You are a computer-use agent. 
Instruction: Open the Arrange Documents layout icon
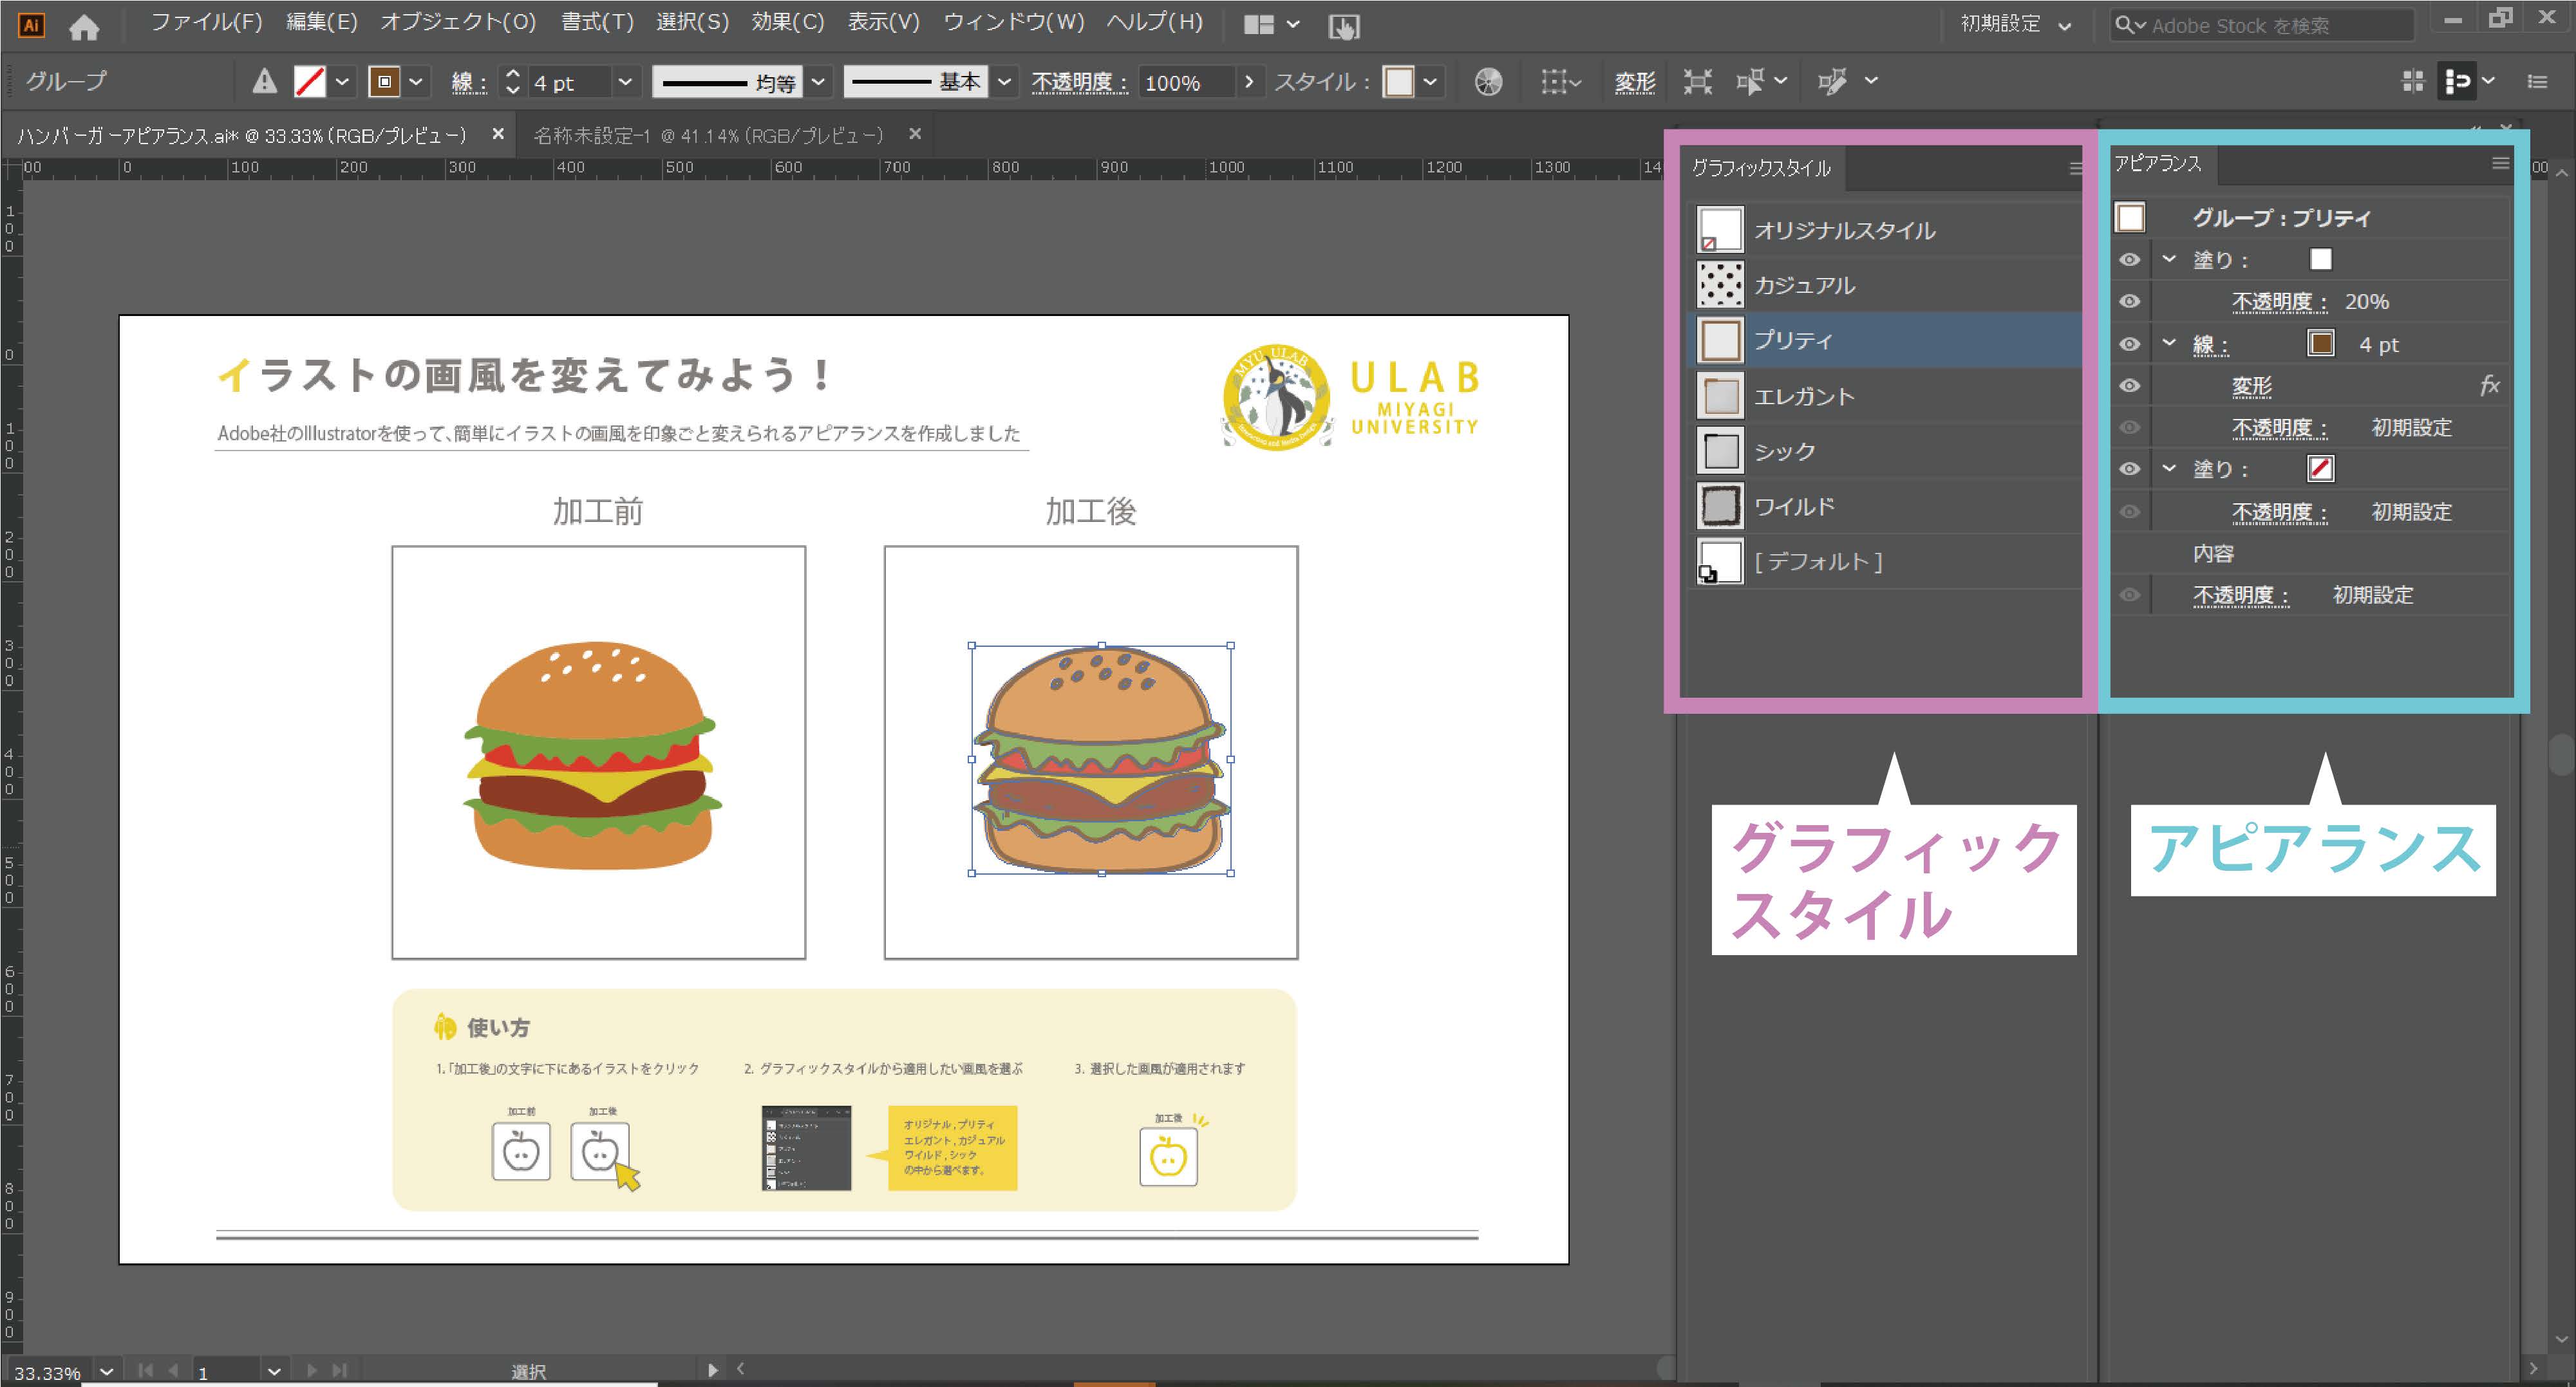tap(1258, 25)
